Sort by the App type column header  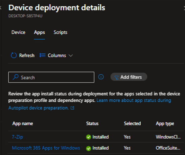pyautogui.click(x=165, y=124)
